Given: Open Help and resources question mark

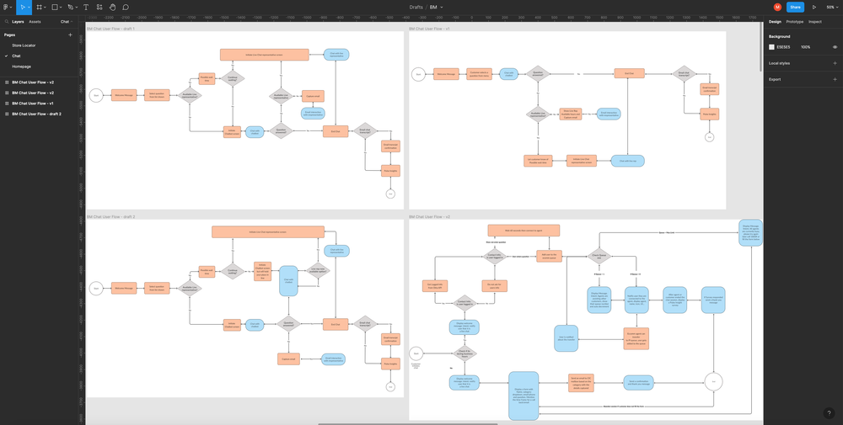Looking at the screenshot, I should 829,413.
